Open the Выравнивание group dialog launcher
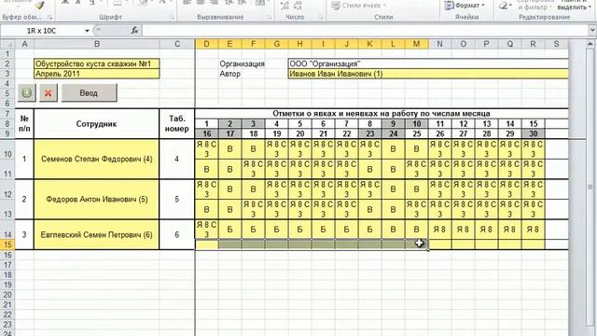597x336 pixels. click(x=270, y=18)
